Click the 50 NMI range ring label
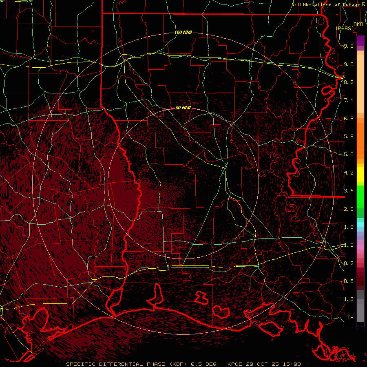 (183, 108)
